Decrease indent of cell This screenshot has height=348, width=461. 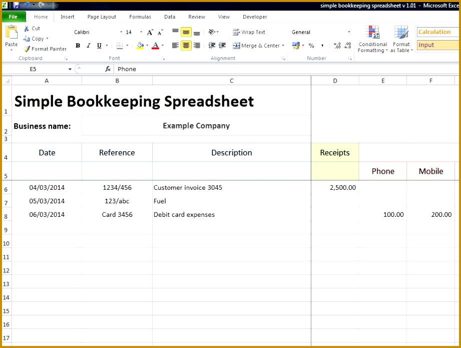pyautogui.click(x=212, y=46)
